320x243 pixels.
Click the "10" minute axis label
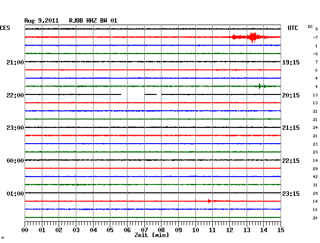[195, 230]
